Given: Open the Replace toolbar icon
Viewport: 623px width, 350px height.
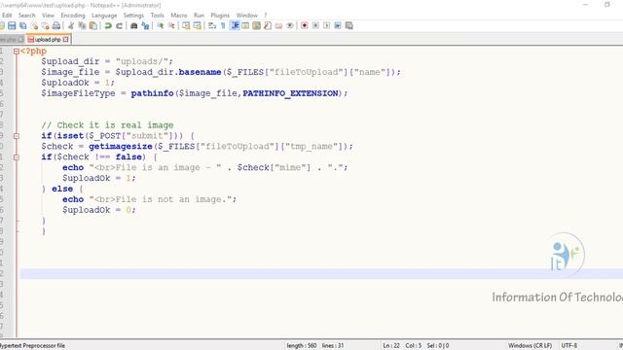Looking at the screenshot, I should pos(145,26).
